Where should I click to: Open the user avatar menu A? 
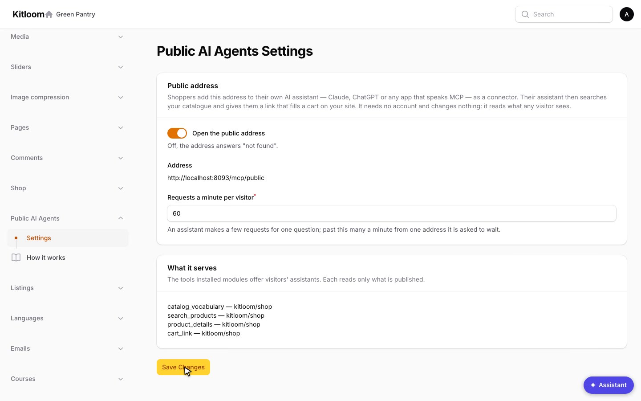click(x=627, y=14)
